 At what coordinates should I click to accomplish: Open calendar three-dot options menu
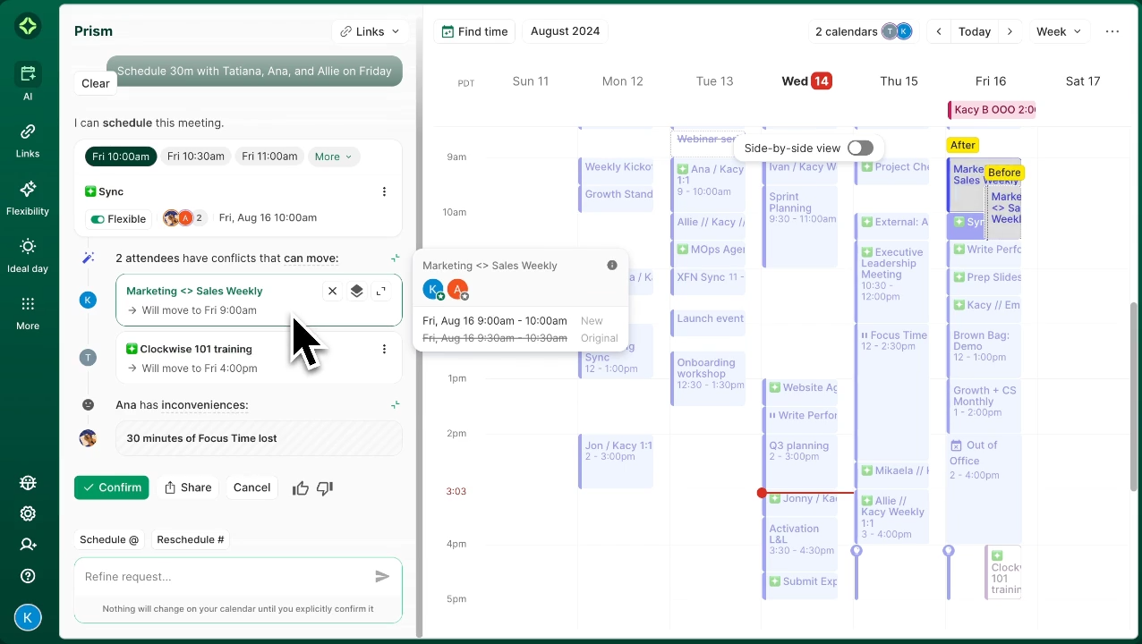click(1112, 31)
